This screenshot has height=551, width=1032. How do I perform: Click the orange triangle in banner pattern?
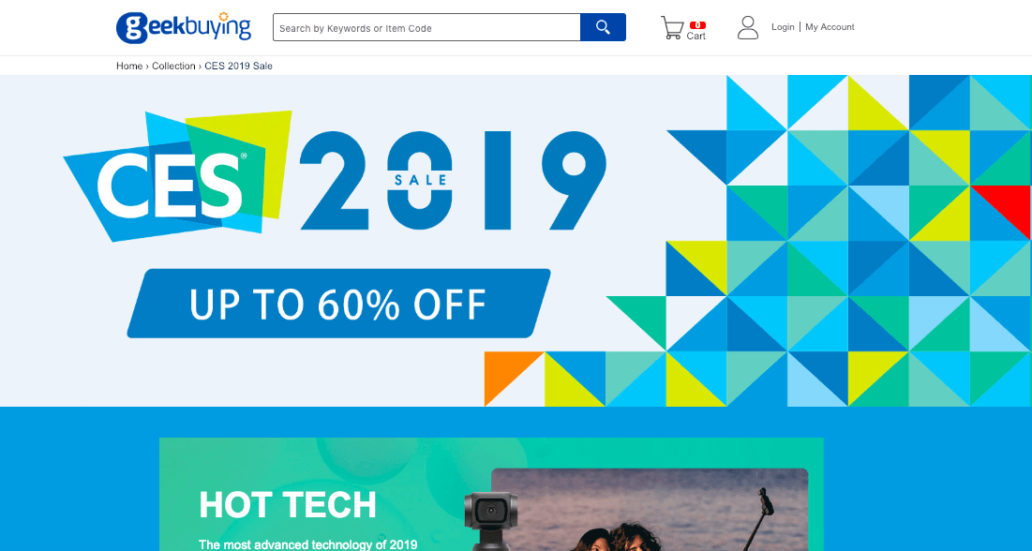(507, 372)
